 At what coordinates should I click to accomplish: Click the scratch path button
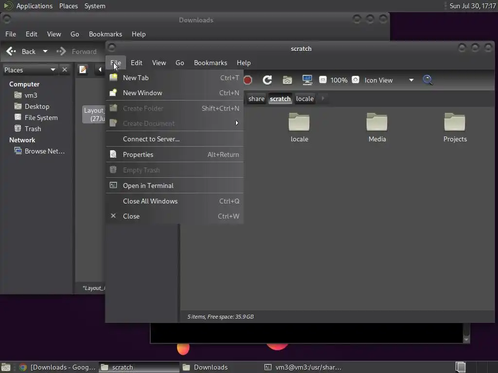pyautogui.click(x=280, y=99)
